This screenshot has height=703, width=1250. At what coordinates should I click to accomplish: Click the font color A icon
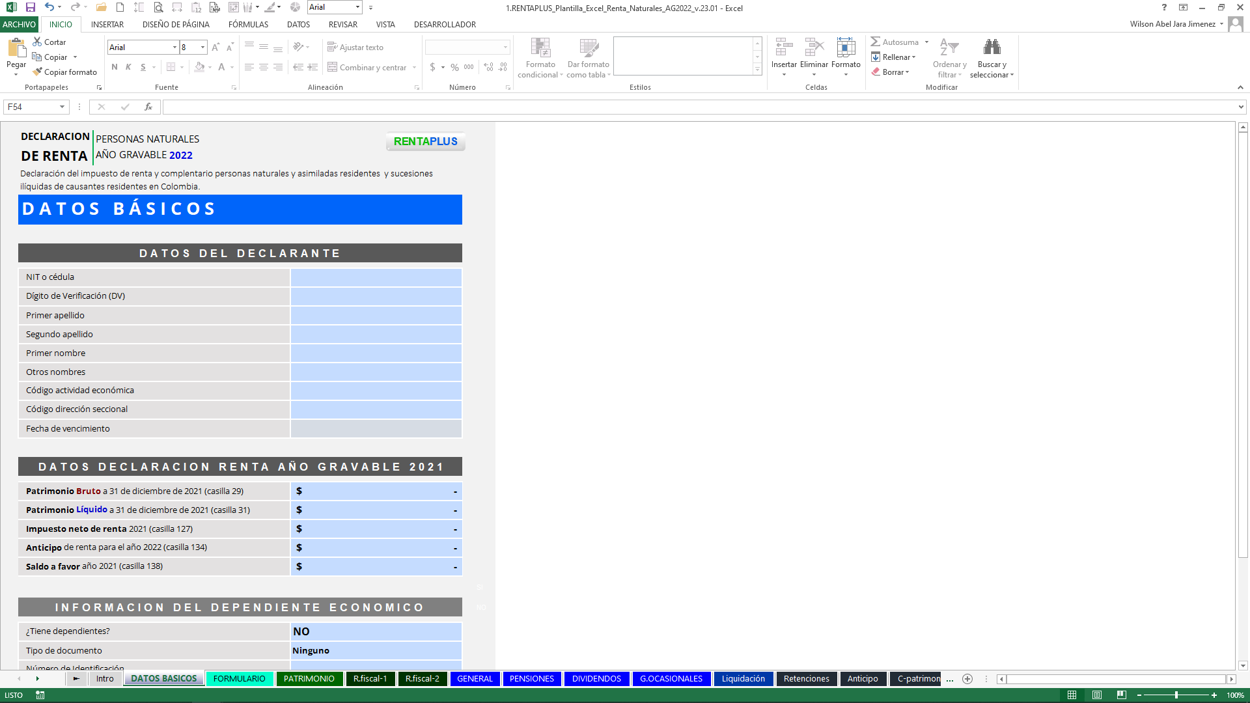tap(221, 67)
